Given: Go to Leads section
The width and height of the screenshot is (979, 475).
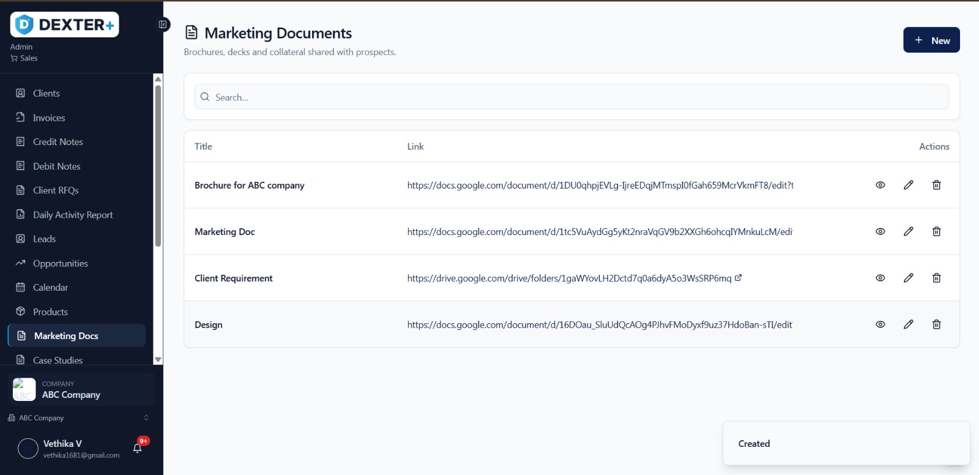Looking at the screenshot, I should tap(76, 239).
